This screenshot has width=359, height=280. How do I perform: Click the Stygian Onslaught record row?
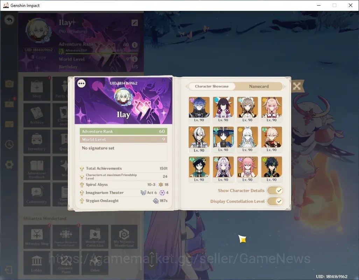pyautogui.click(x=124, y=201)
